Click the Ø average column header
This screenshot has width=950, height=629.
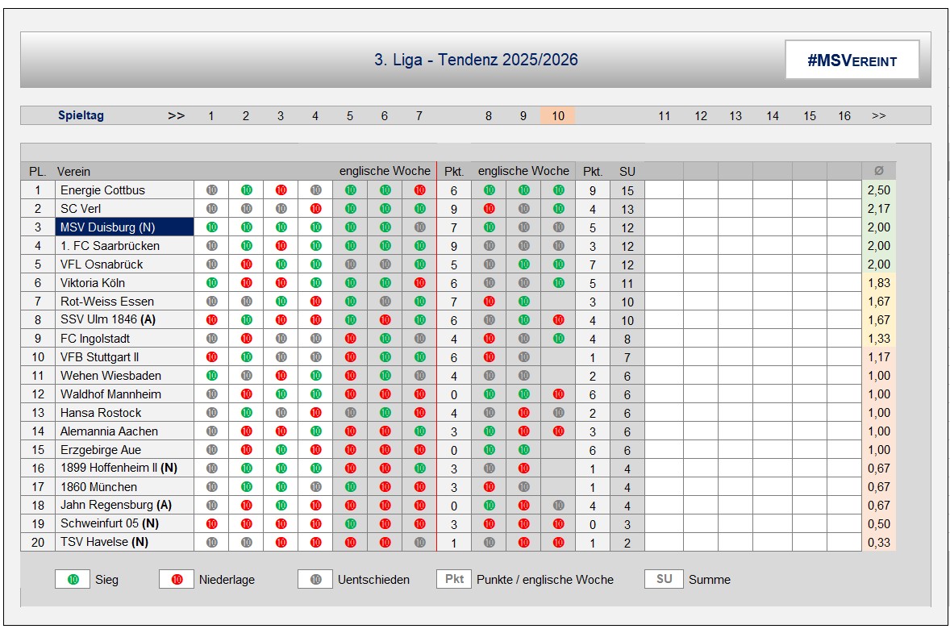pyautogui.click(x=878, y=171)
